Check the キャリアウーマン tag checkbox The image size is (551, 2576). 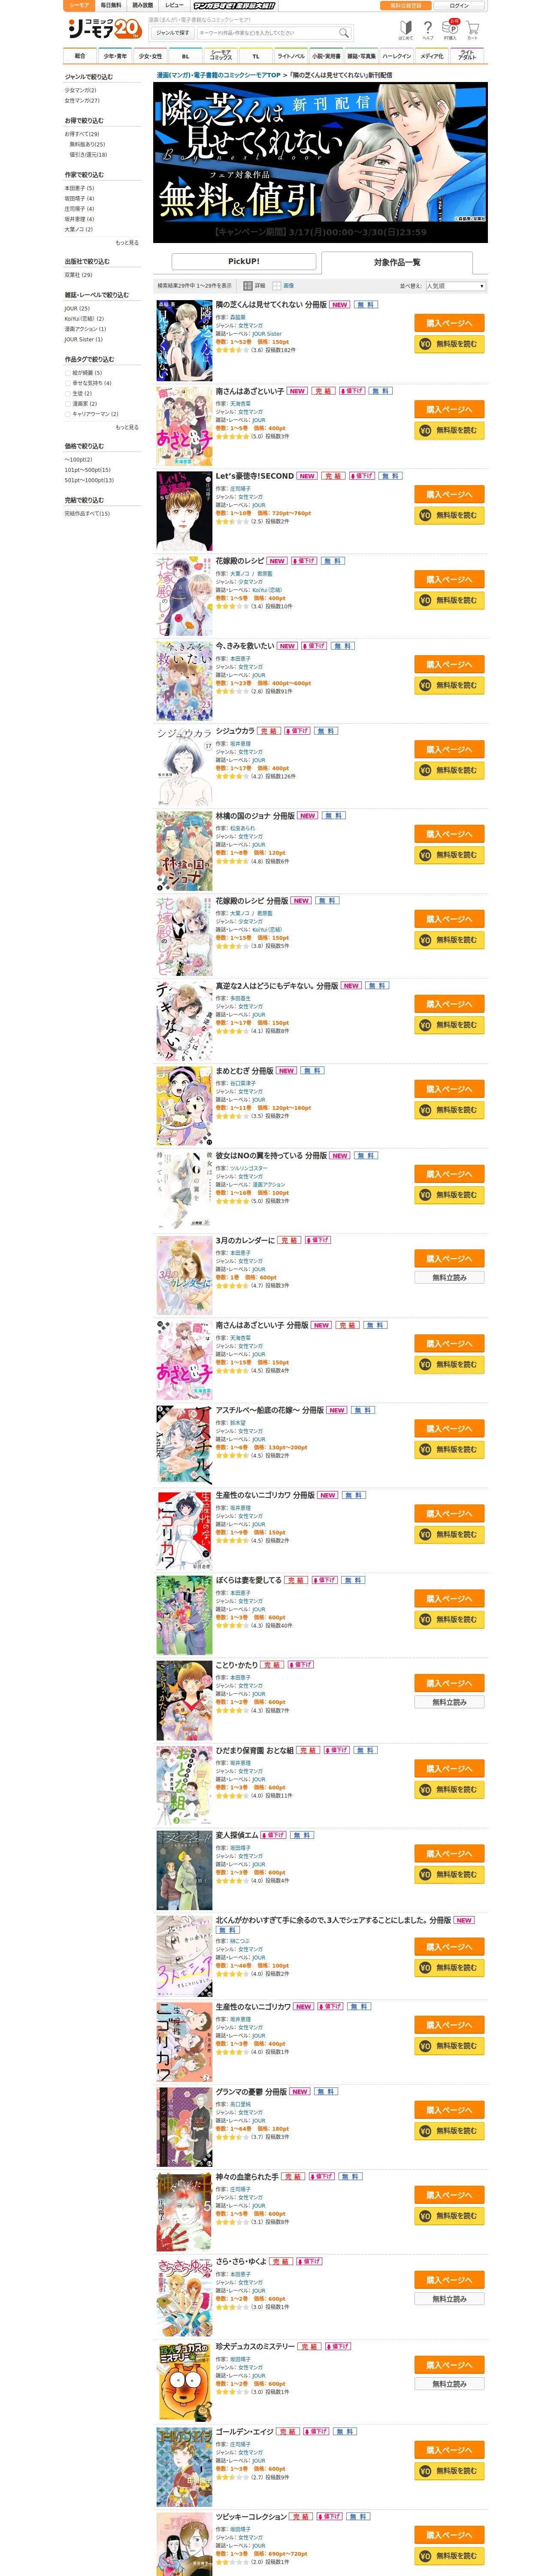pos(68,414)
